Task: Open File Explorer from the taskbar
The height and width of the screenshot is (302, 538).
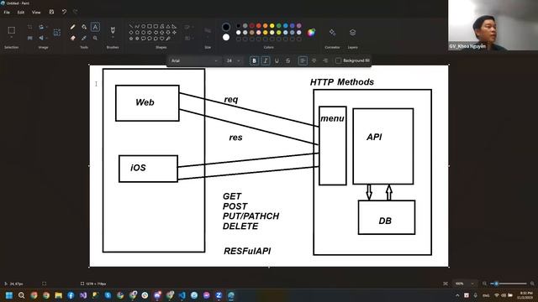Action: tap(58, 295)
